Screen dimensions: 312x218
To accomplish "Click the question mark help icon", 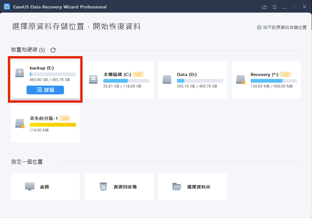I will 259,27.
